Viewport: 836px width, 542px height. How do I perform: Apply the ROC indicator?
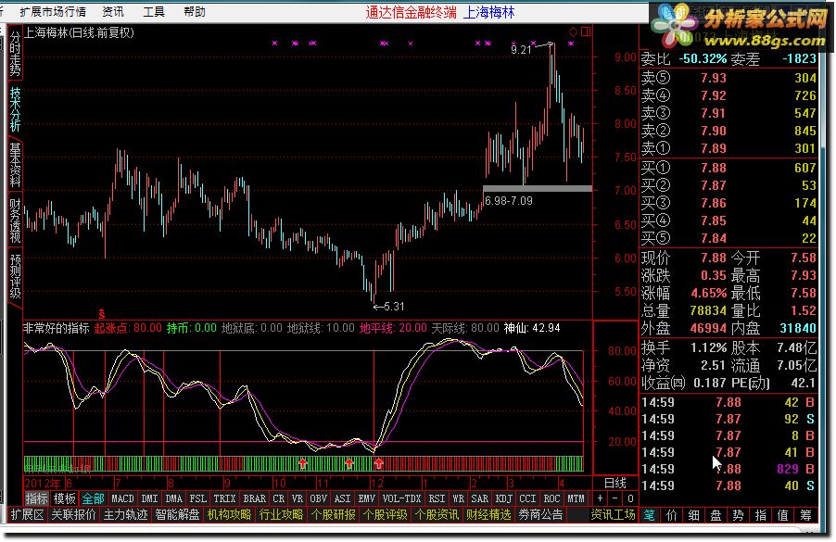[551, 498]
